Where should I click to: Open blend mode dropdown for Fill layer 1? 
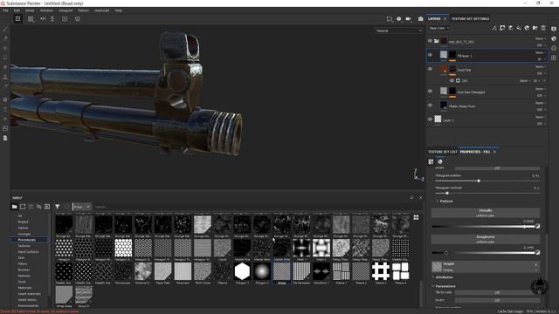pos(540,52)
